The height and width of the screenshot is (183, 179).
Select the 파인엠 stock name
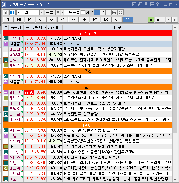[x=15, y=174]
